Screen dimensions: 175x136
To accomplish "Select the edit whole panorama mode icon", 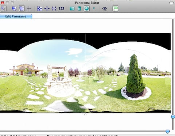I will 22,8.
